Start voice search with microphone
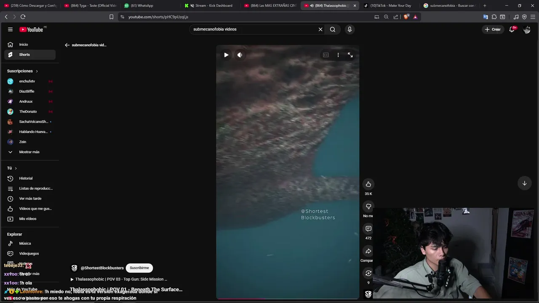Screen dimensions: 539x303 click(350, 29)
